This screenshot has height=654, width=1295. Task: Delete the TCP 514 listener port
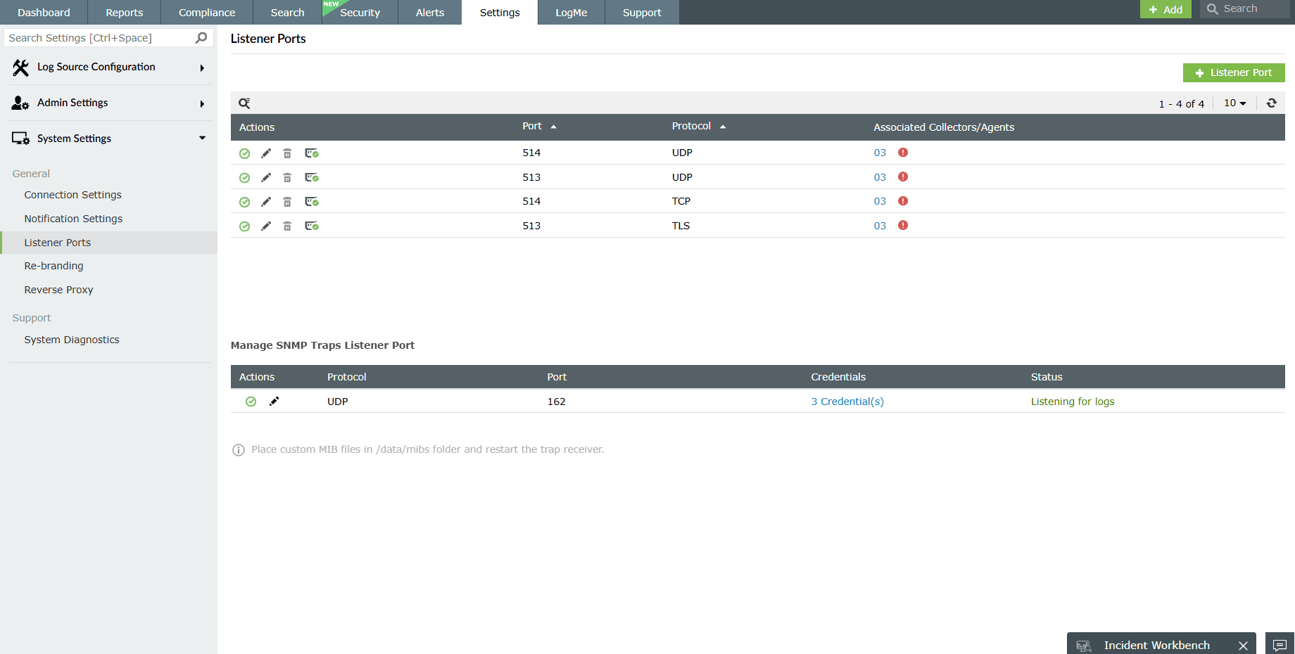287,201
